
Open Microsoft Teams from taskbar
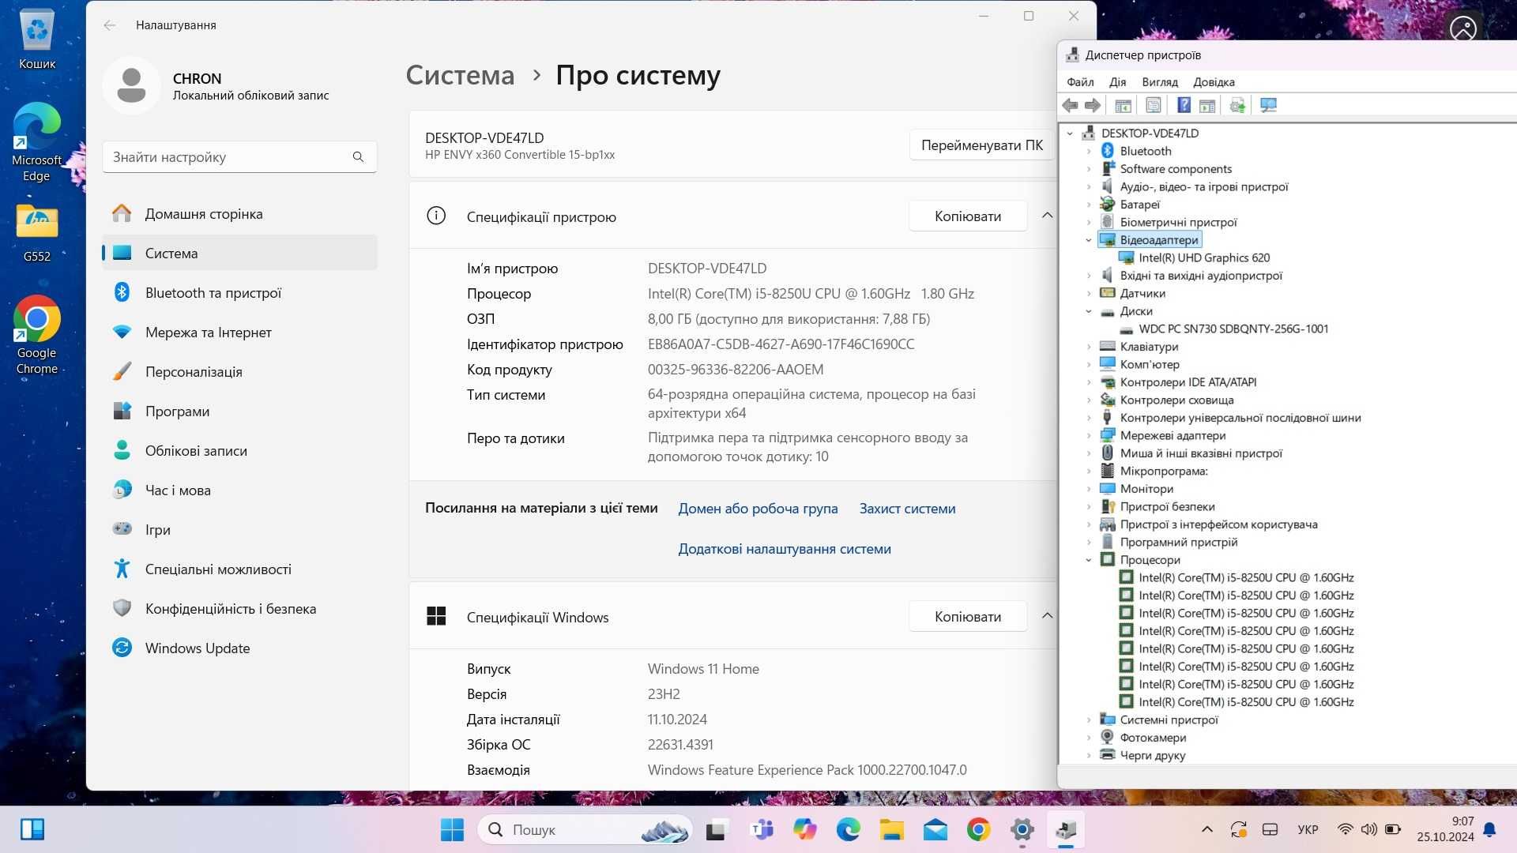(x=762, y=829)
